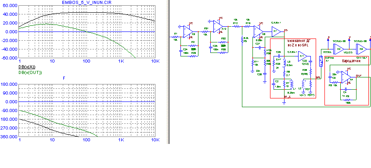Select the R9 8.2k vertical resistor

[242, 39]
